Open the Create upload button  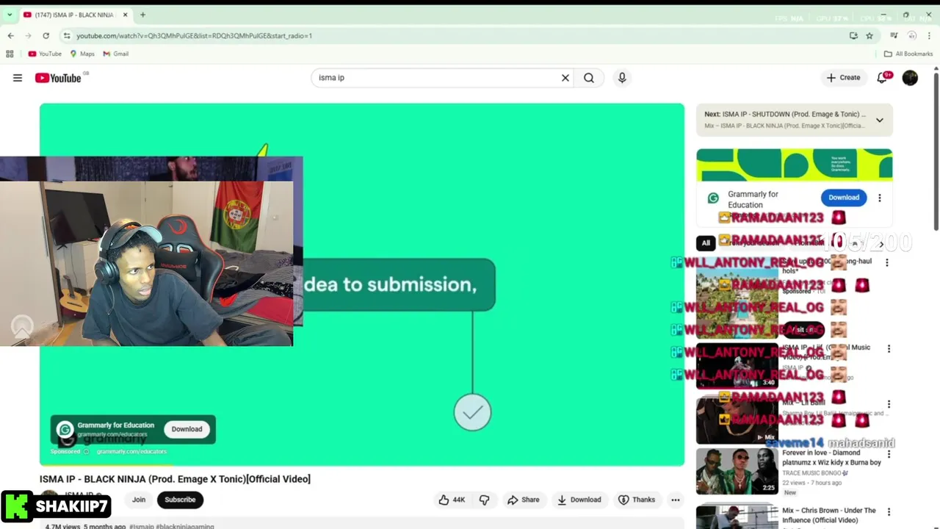[x=843, y=78]
